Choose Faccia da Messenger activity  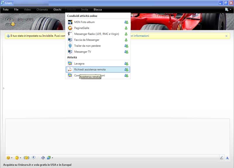click(98, 40)
